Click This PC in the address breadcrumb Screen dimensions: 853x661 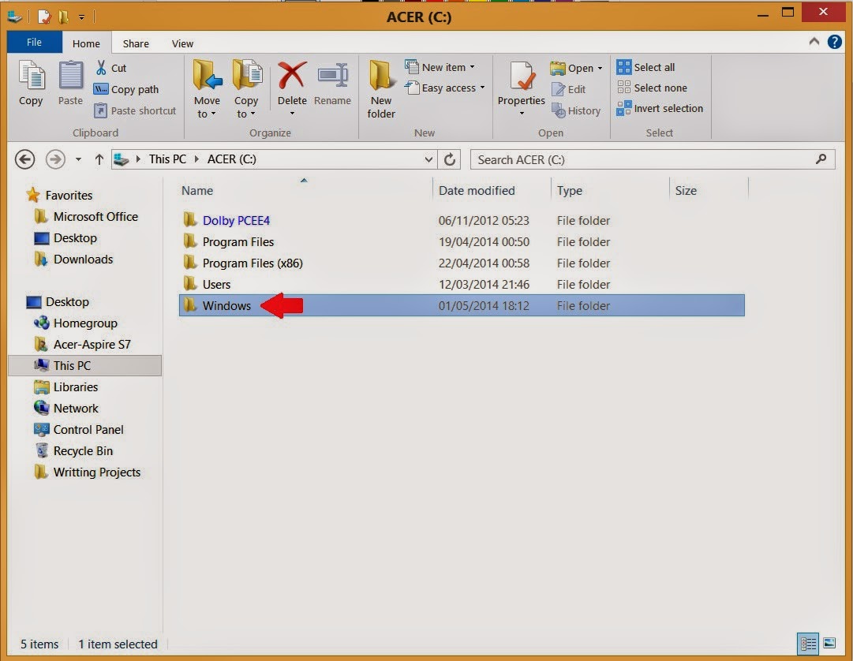(x=167, y=159)
